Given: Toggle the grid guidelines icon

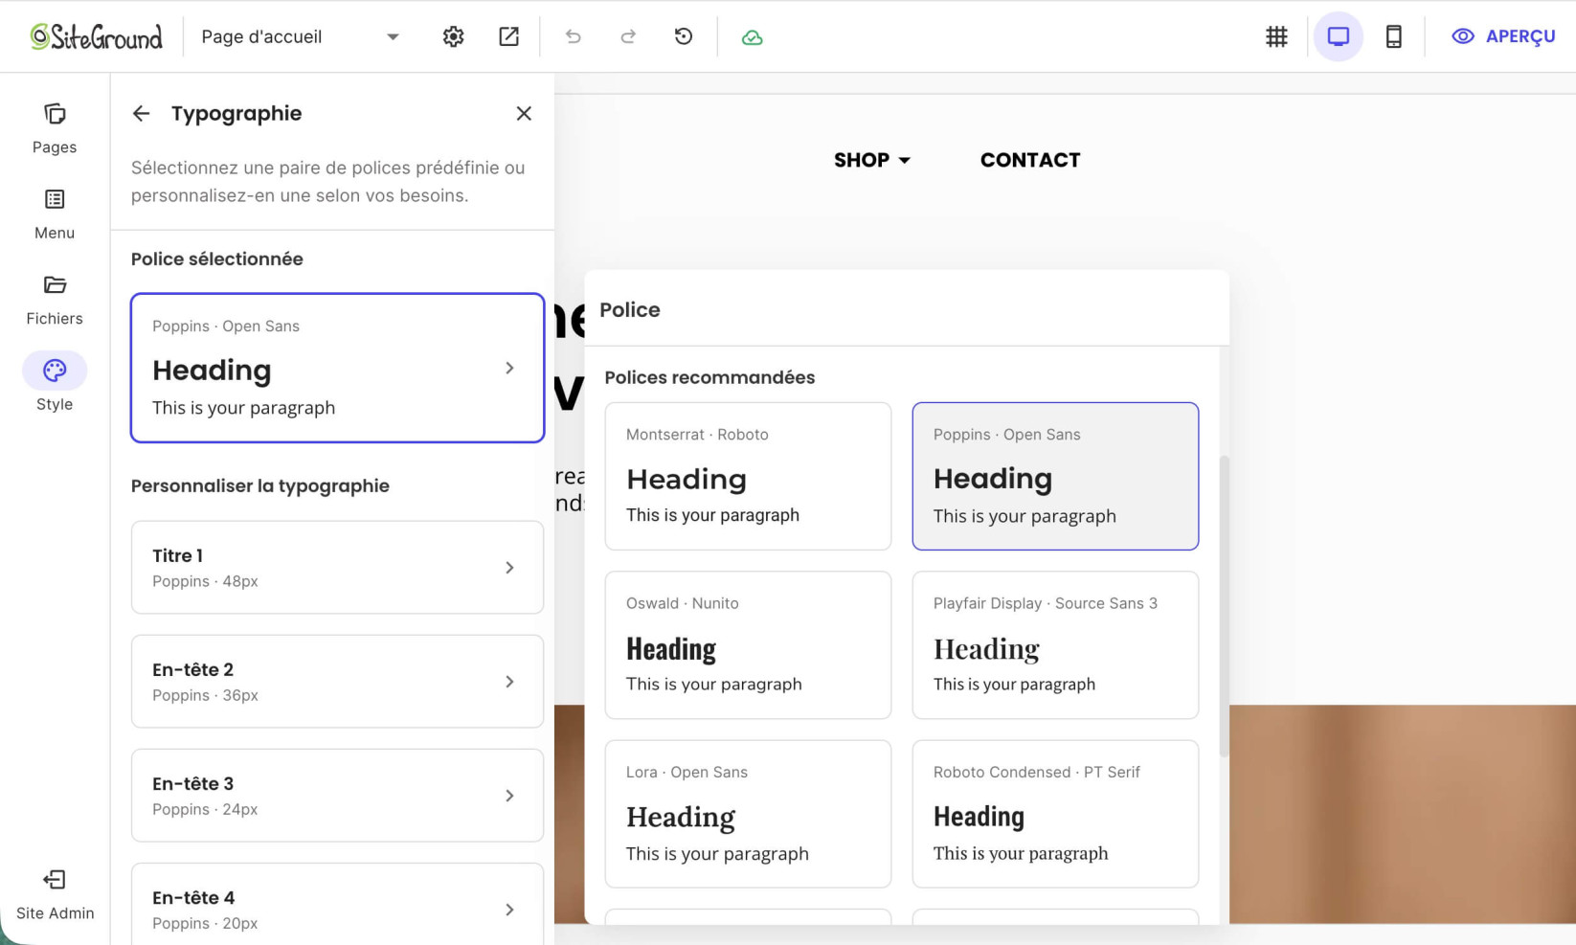Looking at the screenshot, I should (x=1276, y=36).
